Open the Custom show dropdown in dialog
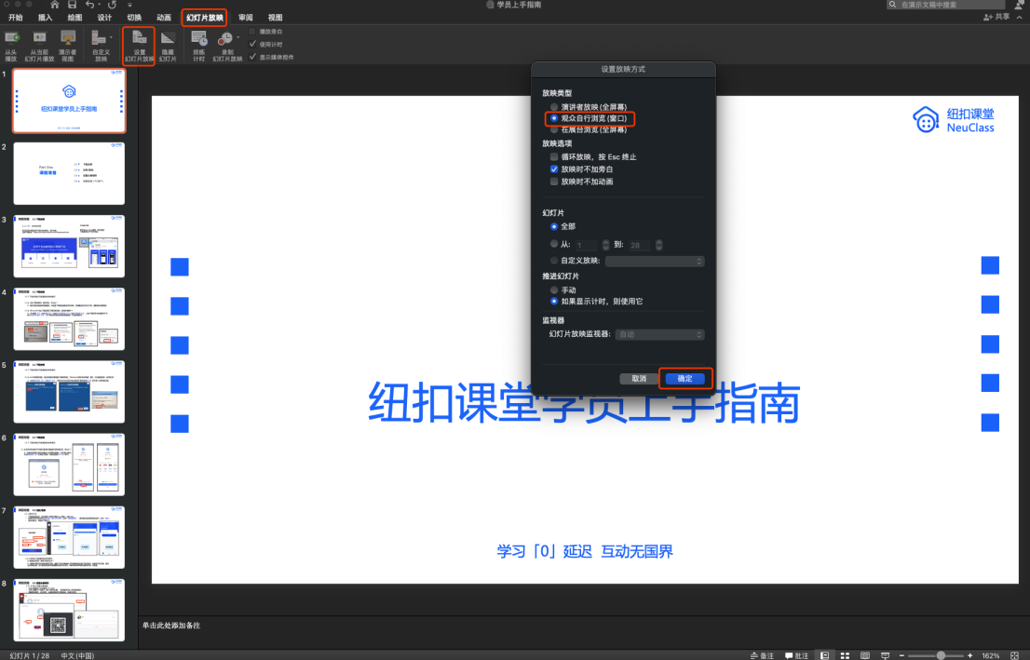The width and height of the screenshot is (1030, 660). pos(655,262)
